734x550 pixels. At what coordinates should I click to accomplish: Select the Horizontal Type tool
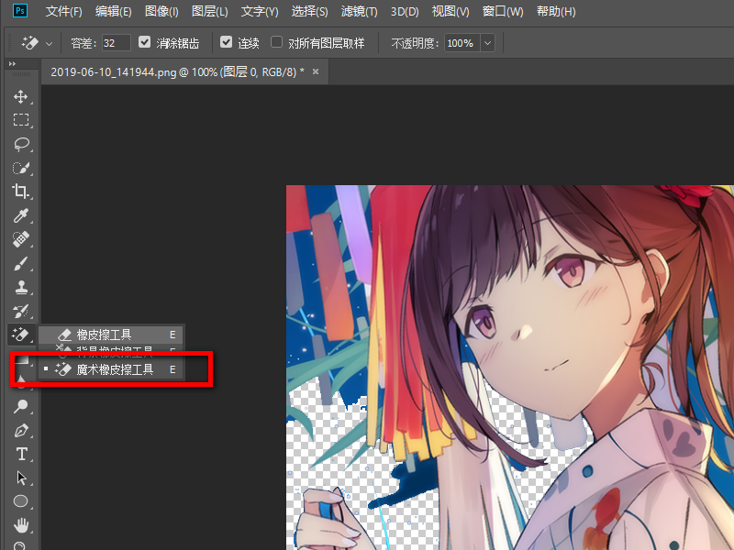(20, 454)
